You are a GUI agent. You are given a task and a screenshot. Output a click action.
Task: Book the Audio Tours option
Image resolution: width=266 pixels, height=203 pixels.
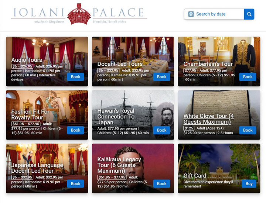pyautogui.click(x=75, y=77)
